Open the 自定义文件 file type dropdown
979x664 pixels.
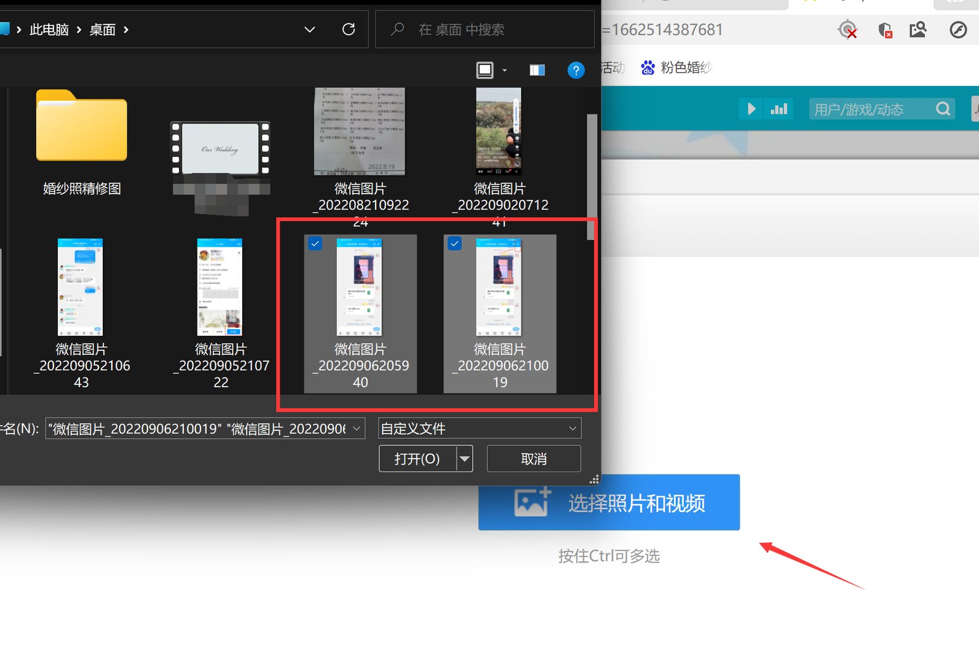point(480,429)
